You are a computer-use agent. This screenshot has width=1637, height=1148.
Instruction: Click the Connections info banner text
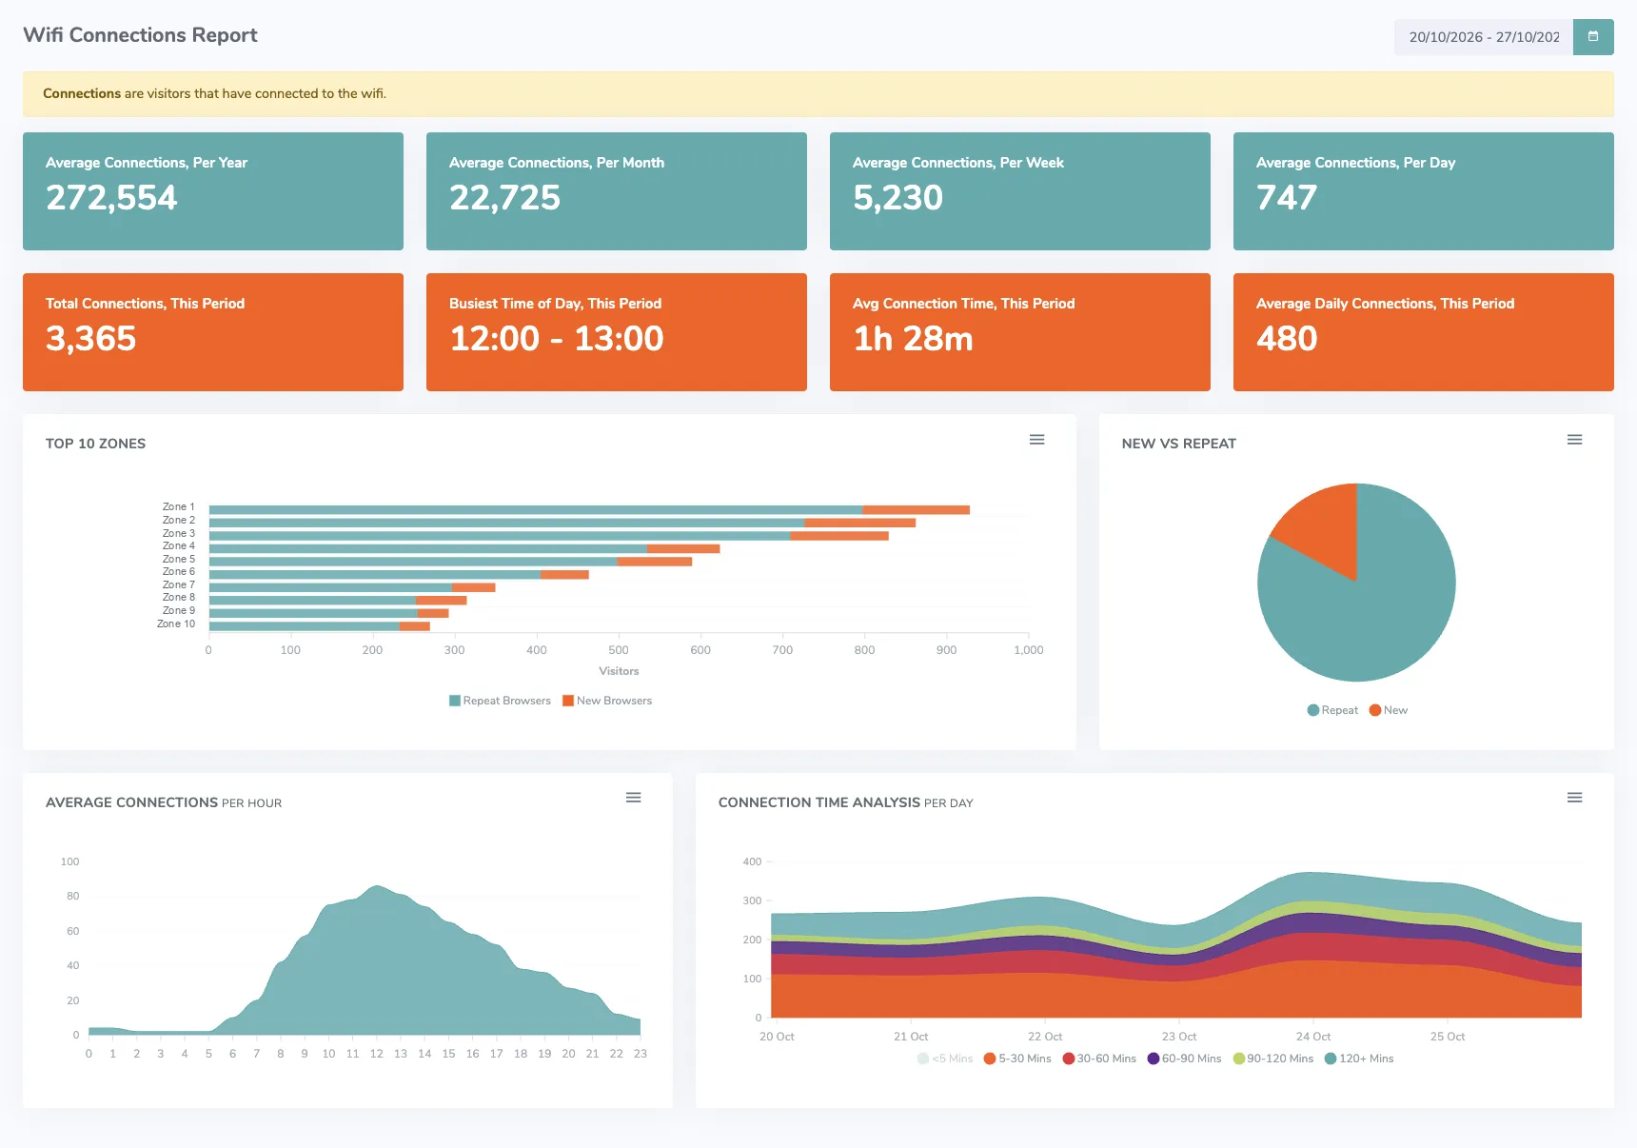(x=214, y=93)
